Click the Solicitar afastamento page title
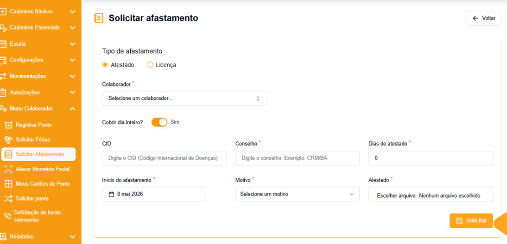Screen dimensions: 507x244 pos(153,18)
